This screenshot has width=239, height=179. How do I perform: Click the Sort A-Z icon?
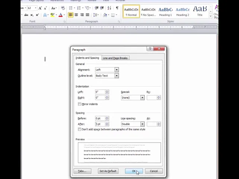coord(109,8)
